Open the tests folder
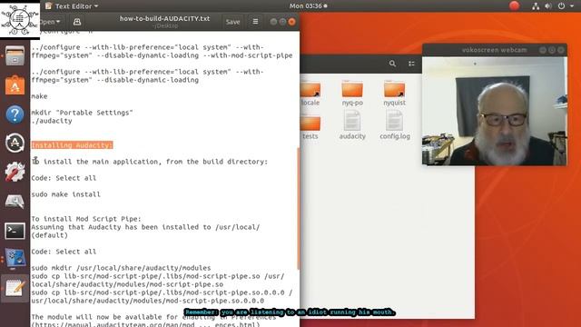This screenshot has width=581, height=327. (310, 127)
